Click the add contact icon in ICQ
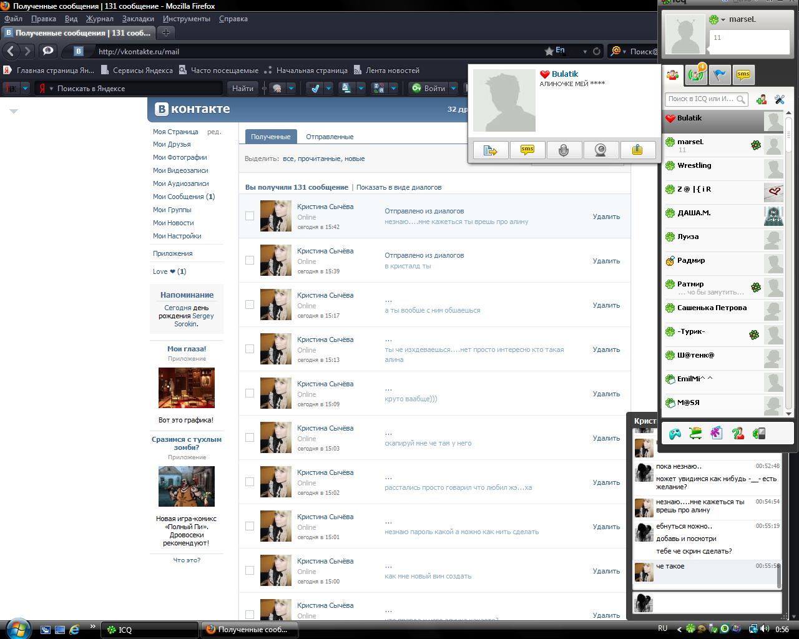Viewport: 799px width, 639px height. point(761,99)
